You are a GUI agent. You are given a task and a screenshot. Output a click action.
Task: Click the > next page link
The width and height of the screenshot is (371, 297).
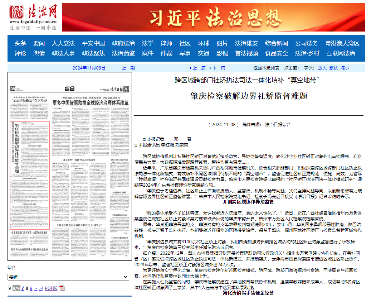click(x=36, y=288)
